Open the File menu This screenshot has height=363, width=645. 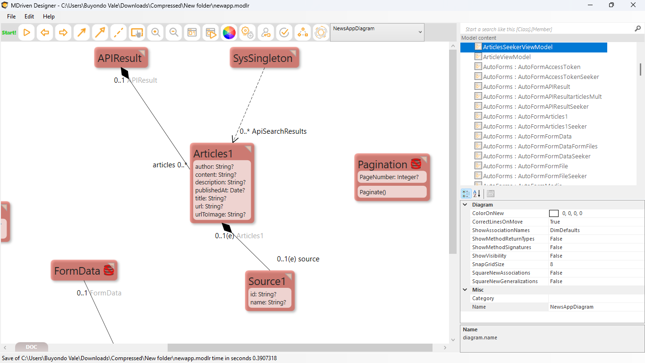(11, 16)
